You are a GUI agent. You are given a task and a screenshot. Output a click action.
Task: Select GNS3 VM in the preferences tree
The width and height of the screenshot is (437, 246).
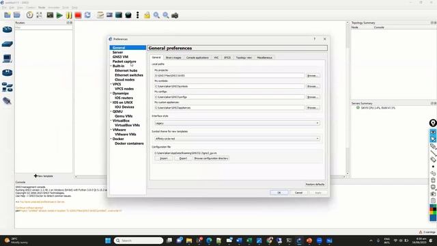(120, 57)
